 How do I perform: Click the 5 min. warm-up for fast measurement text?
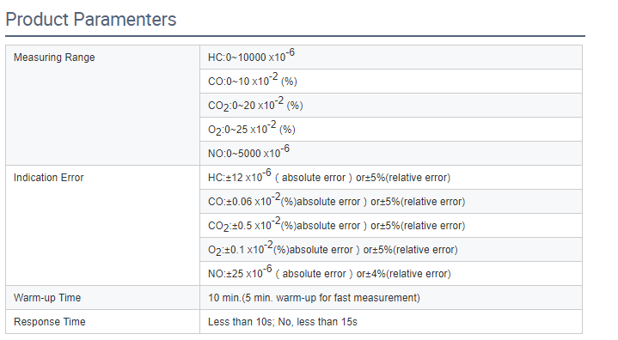[x=330, y=298]
